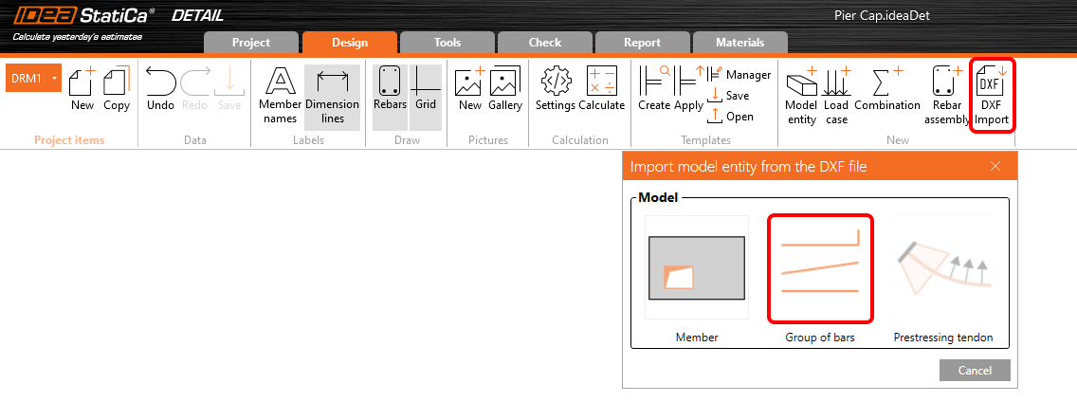The height and width of the screenshot is (420, 1077).
Task: Open the Materials tab
Action: click(x=739, y=43)
